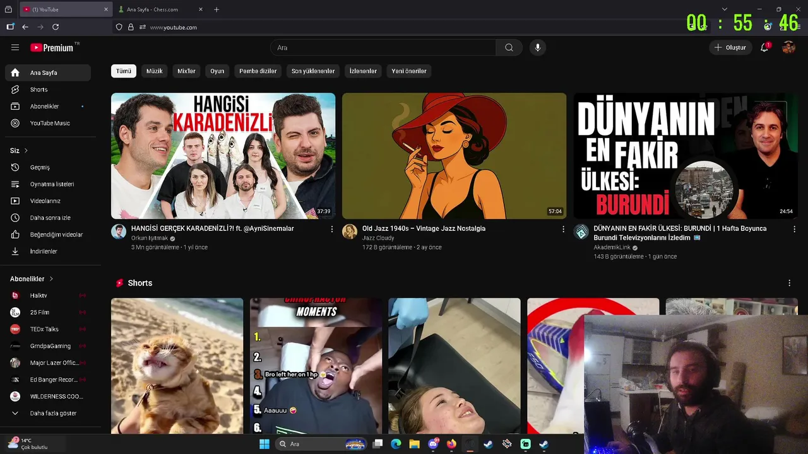Select the Mix'ler filter chip
Viewport: 808px width, 454px height.
[186, 71]
